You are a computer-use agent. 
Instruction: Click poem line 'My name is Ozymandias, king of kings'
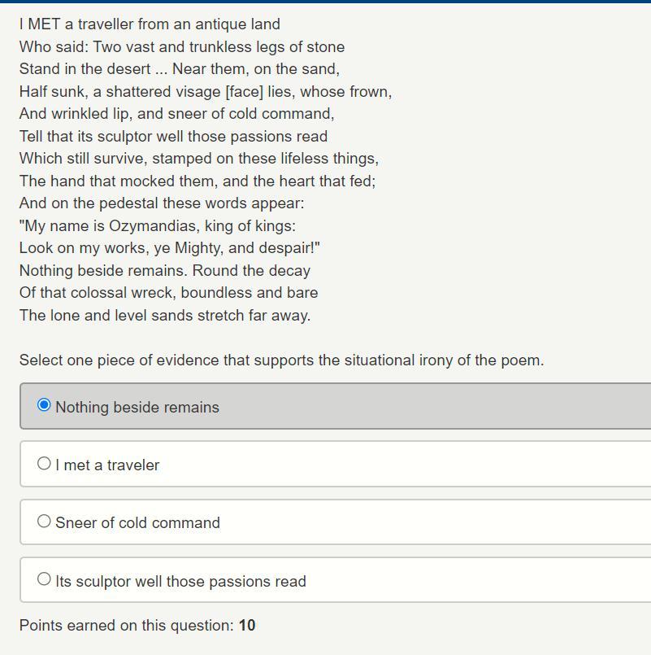(x=158, y=226)
